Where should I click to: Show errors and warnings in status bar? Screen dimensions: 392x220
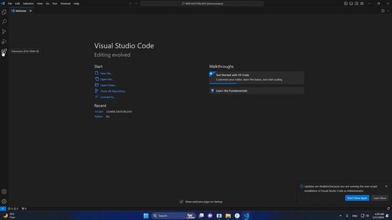click(13, 208)
